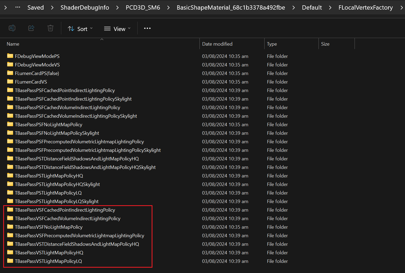The image size is (405, 273).
Task: Click the Date modified column header
Action: 217,44
